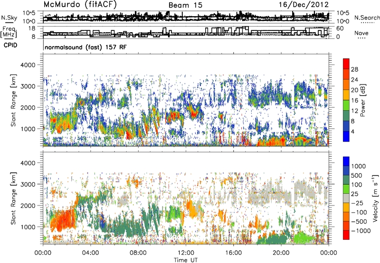Click the McMurdo (fitACF) plot title
This screenshot has height=263, width=380.
point(80,5)
